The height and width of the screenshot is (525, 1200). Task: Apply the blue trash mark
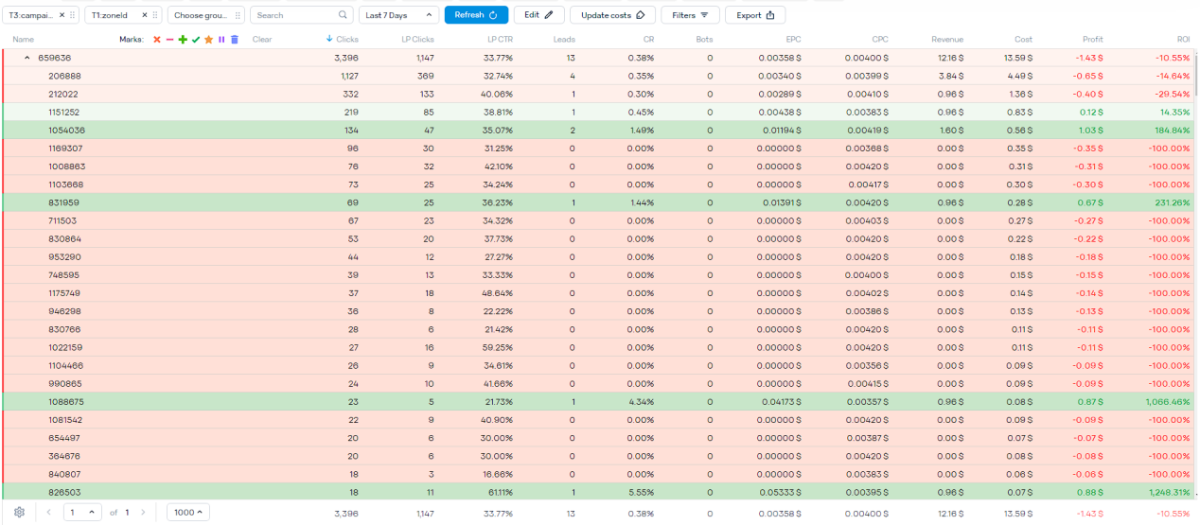pyautogui.click(x=235, y=40)
